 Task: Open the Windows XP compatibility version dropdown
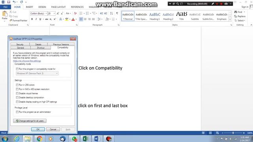[37, 73]
